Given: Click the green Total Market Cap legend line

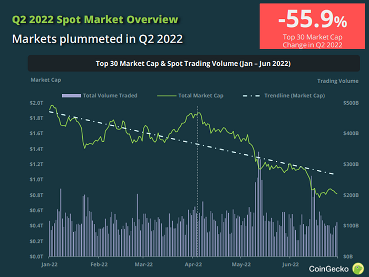Looking at the screenshot, I should 167,96.
